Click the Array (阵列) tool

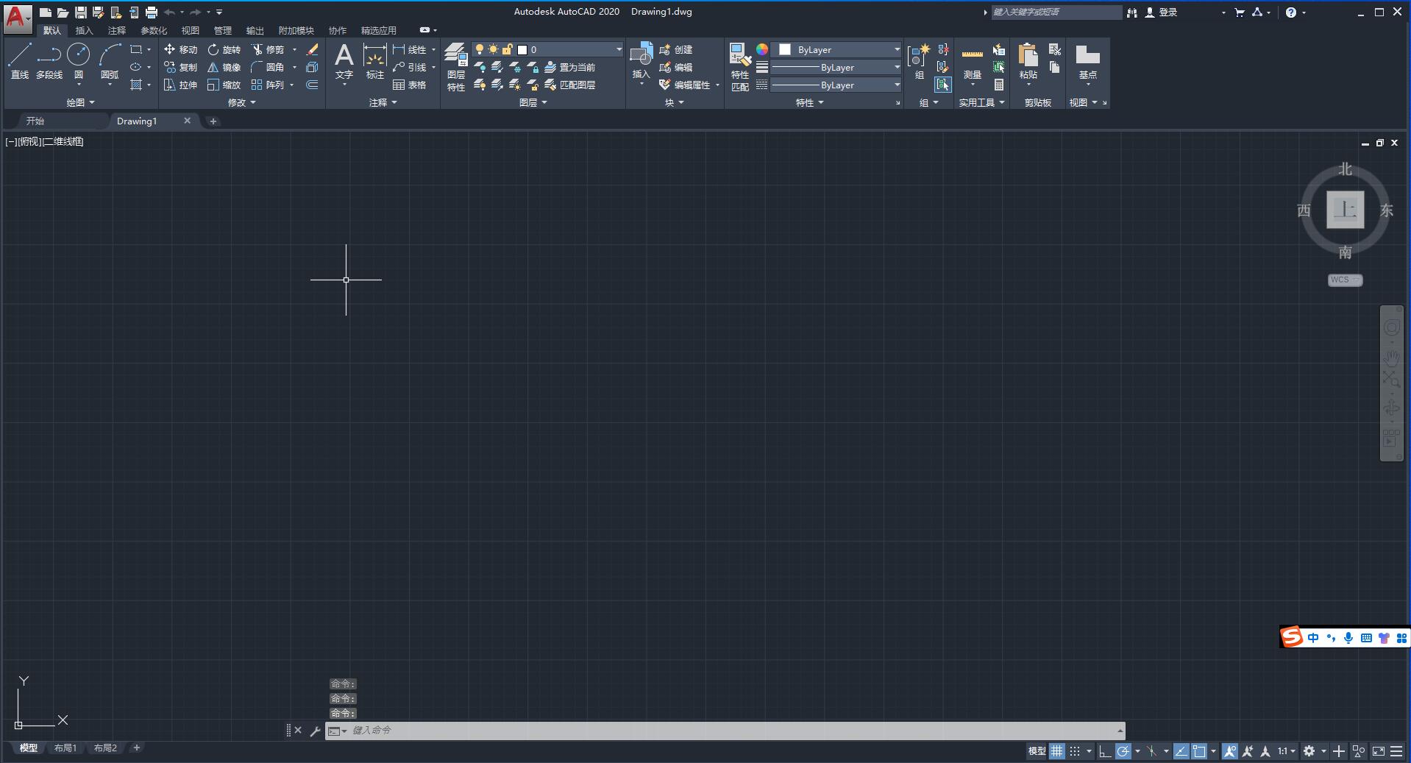[268, 85]
